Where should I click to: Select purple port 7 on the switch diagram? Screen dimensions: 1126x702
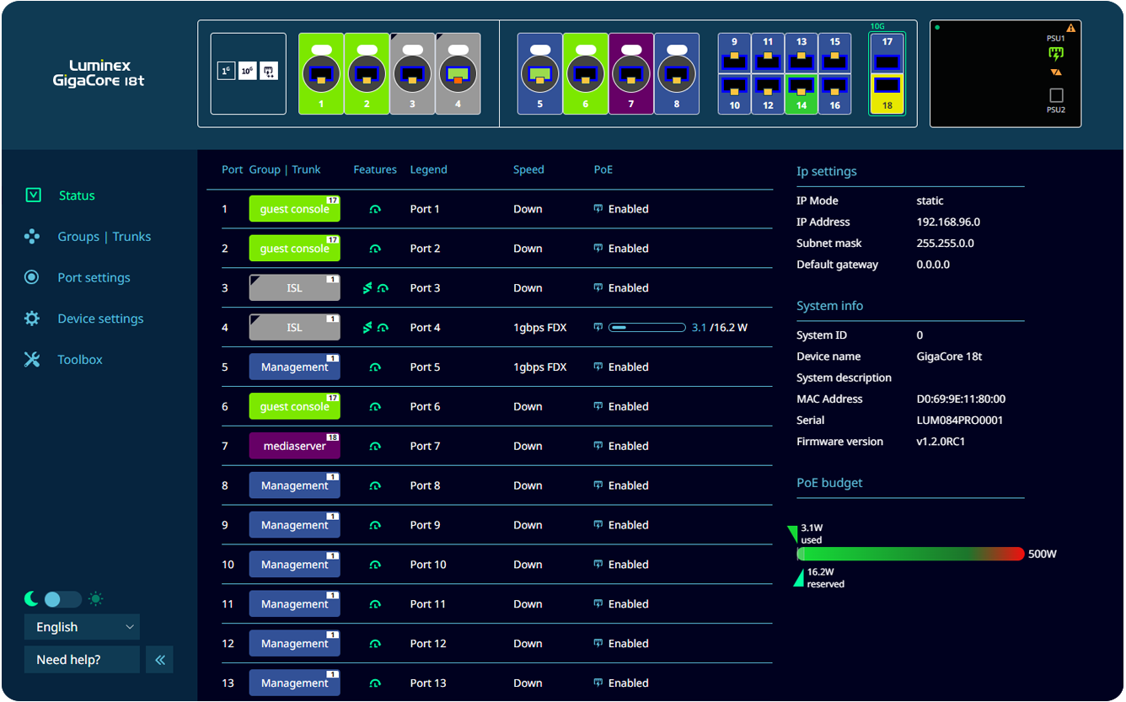point(630,73)
